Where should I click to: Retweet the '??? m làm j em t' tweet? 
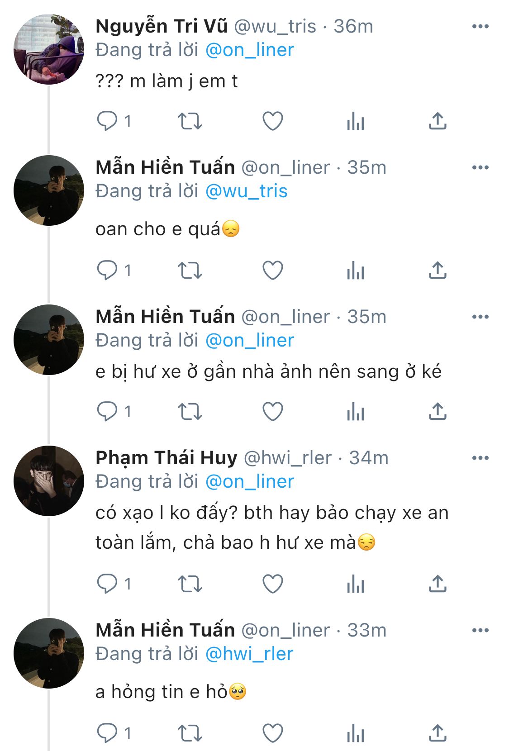[x=190, y=121]
